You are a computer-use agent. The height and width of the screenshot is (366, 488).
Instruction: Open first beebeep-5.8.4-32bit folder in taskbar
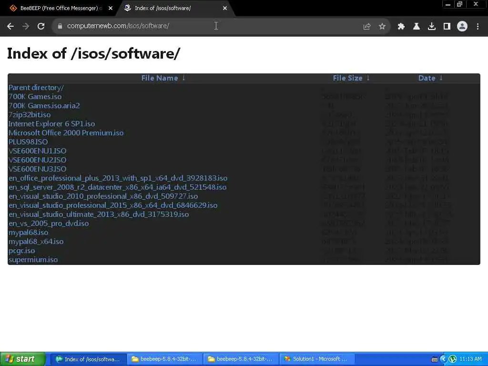coord(164,359)
